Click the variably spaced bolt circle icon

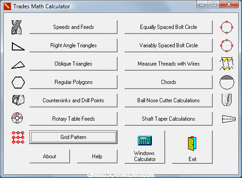pos(226,46)
